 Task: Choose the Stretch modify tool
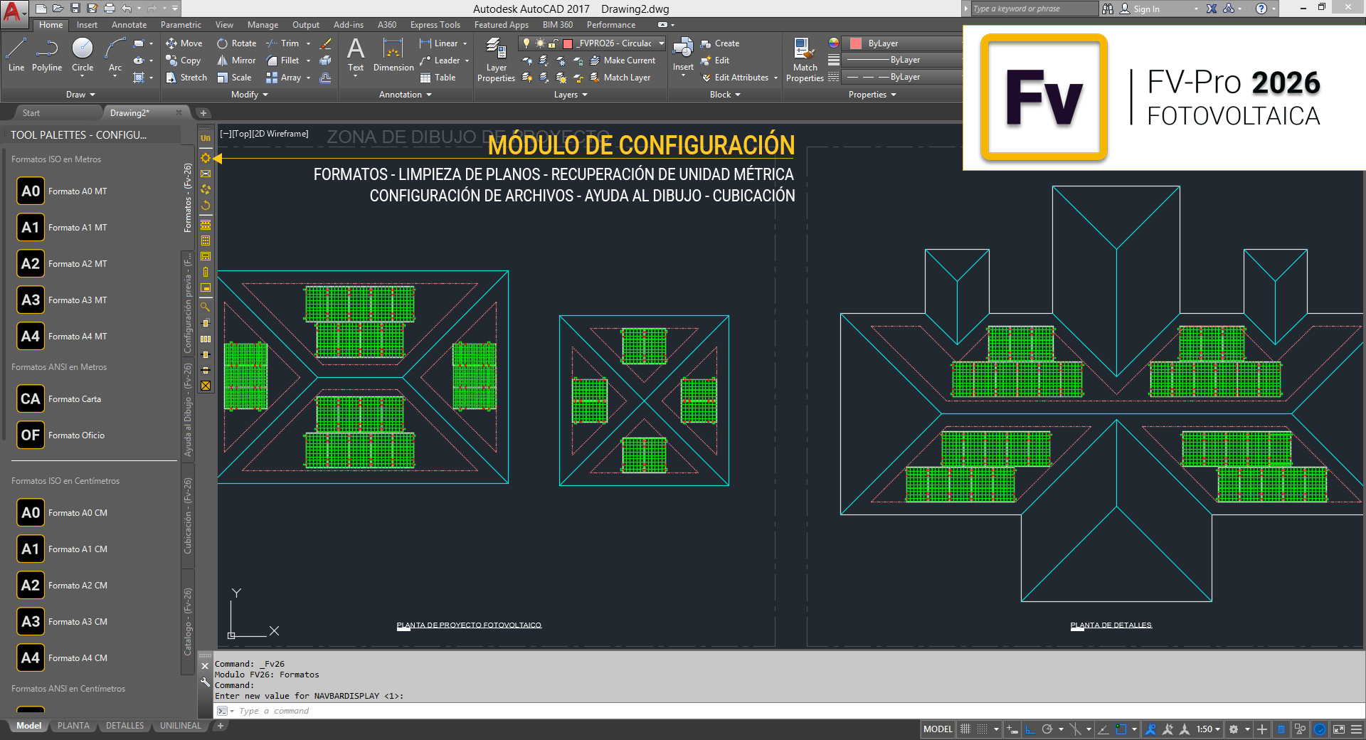(x=186, y=78)
